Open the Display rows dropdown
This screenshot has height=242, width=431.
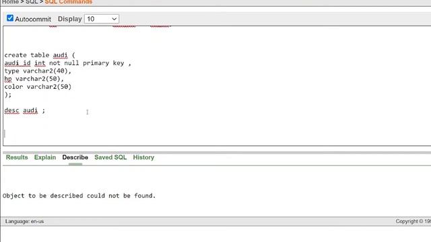click(102, 19)
